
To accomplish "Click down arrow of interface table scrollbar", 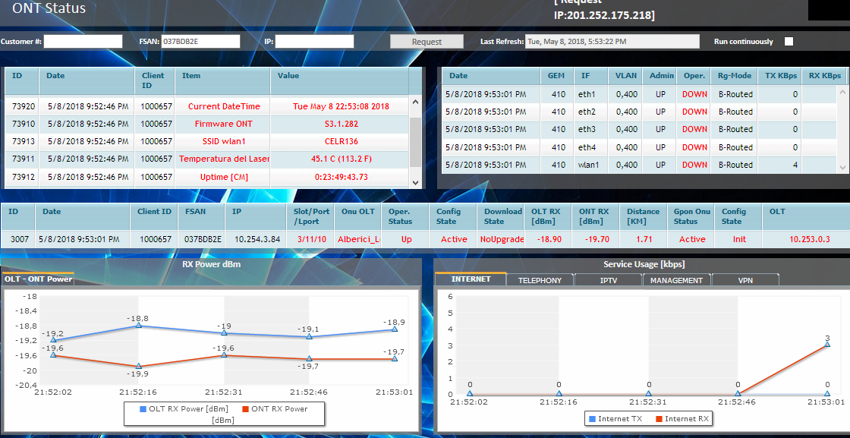I will tap(842, 167).
